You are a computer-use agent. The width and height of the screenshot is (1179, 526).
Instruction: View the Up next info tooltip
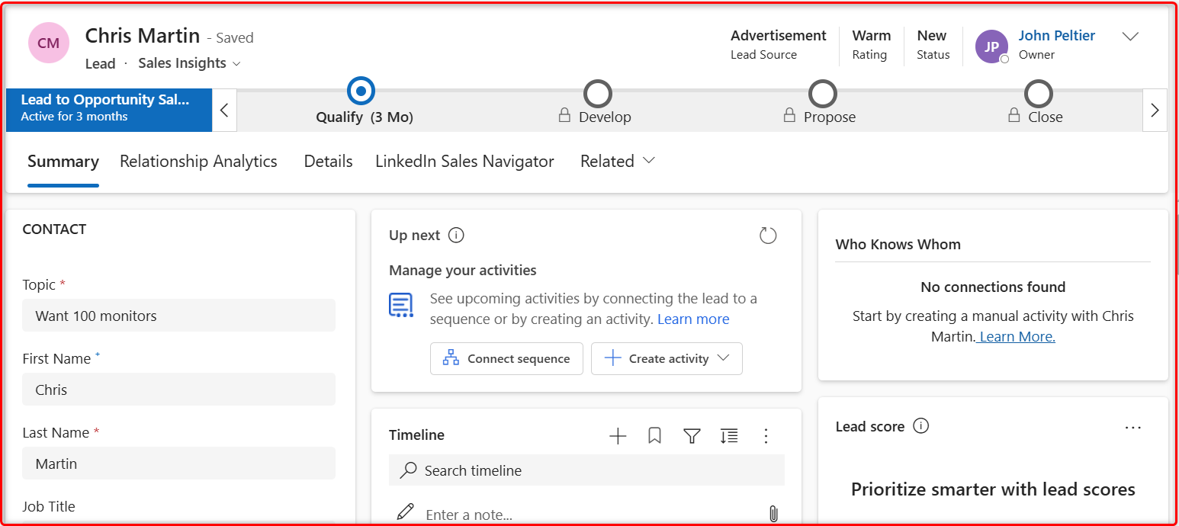click(456, 235)
